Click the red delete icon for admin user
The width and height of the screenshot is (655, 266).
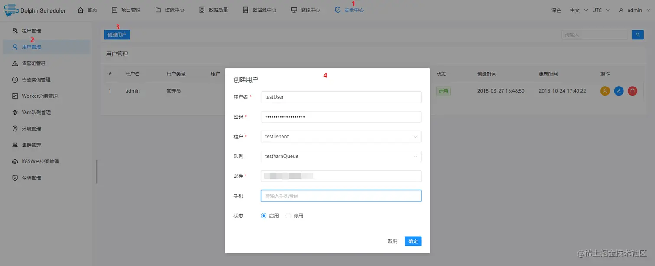pyautogui.click(x=632, y=91)
